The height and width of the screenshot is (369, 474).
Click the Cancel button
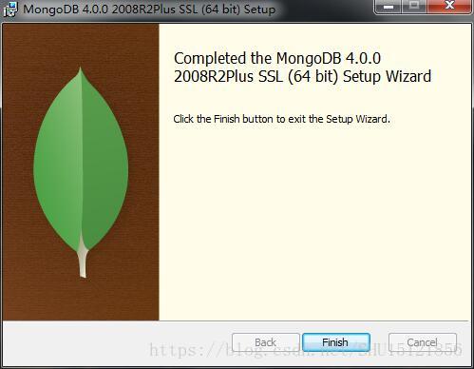coord(423,342)
